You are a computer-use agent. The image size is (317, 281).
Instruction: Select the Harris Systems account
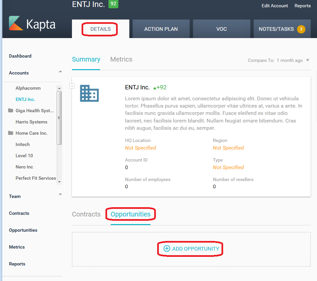[32, 122]
